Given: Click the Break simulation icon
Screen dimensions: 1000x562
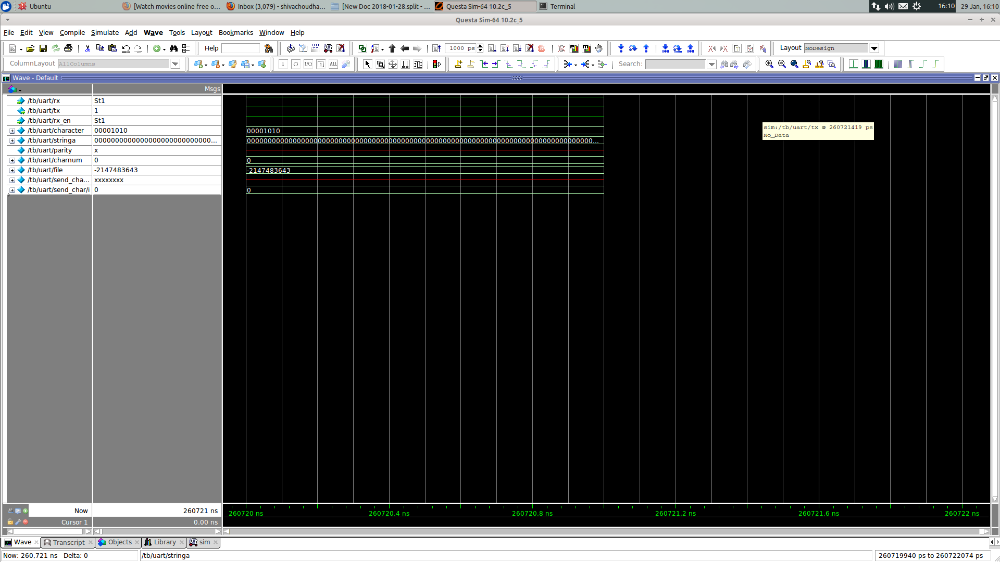Looking at the screenshot, I should pos(542,48).
